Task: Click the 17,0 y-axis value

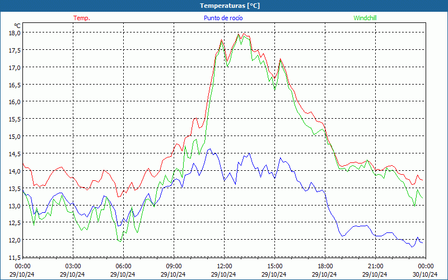Action: [x=15, y=67]
